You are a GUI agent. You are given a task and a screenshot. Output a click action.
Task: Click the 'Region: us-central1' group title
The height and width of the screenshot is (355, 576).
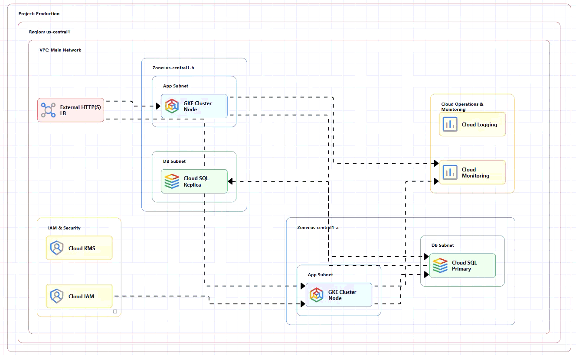click(x=49, y=32)
